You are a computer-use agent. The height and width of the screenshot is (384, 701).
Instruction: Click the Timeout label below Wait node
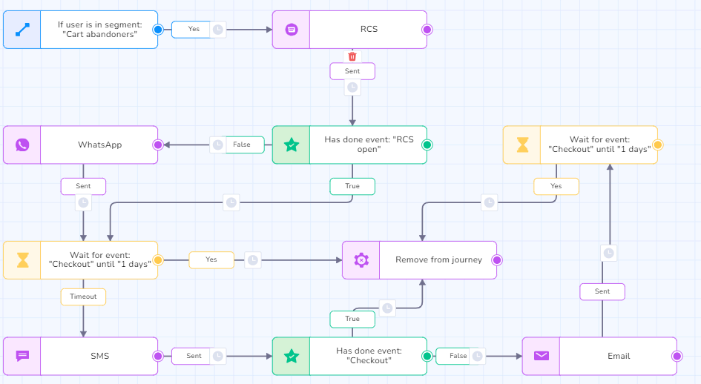click(83, 297)
